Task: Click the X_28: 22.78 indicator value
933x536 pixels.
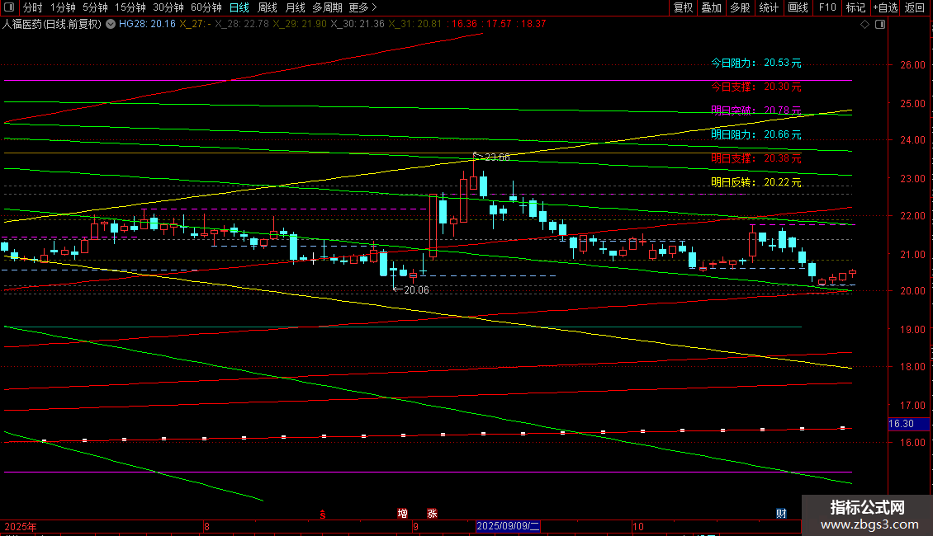Action: click(242, 24)
